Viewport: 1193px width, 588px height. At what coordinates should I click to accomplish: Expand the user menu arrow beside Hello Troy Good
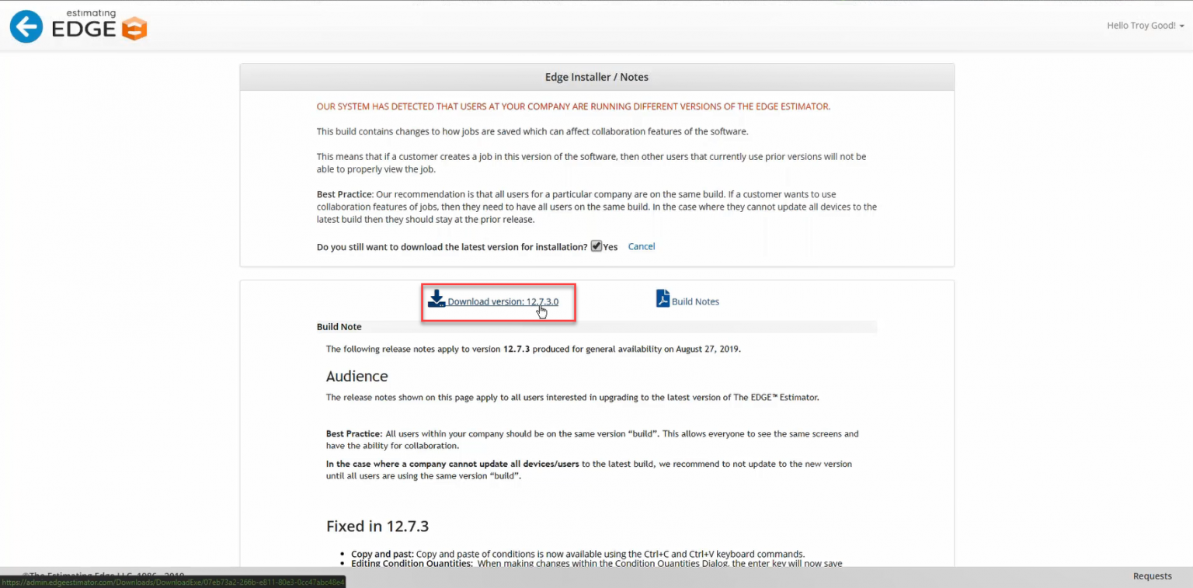coord(1182,26)
